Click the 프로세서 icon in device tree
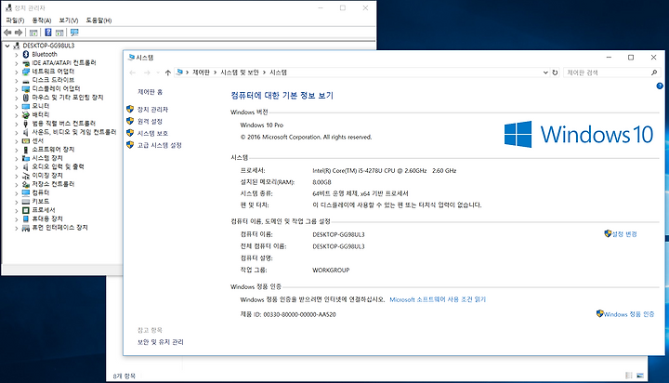The height and width of the screenshot is (383, 669). [26, 210]
